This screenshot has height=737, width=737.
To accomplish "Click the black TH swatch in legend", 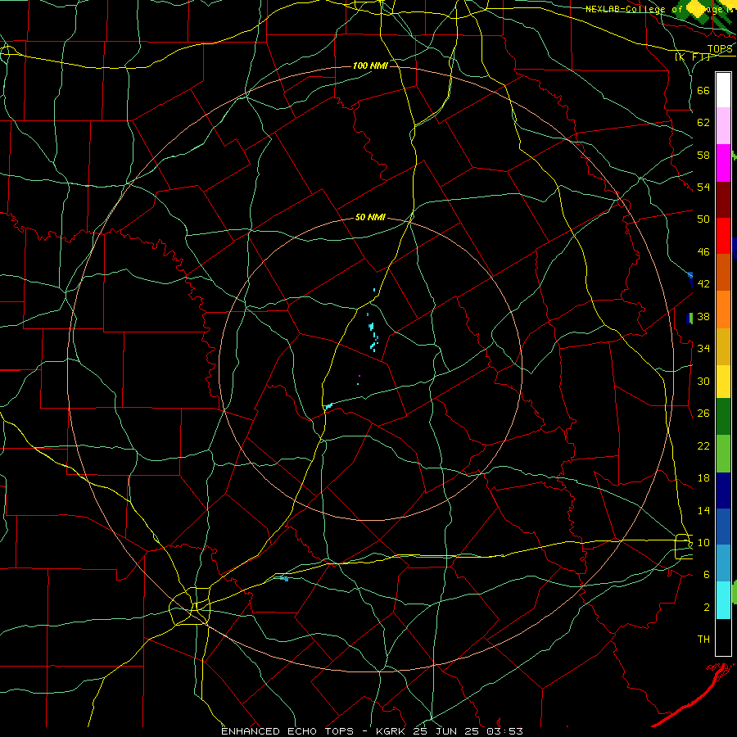I will [x=723, y=637].
